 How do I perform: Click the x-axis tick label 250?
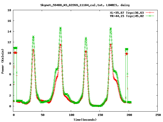tap(157, 115)
